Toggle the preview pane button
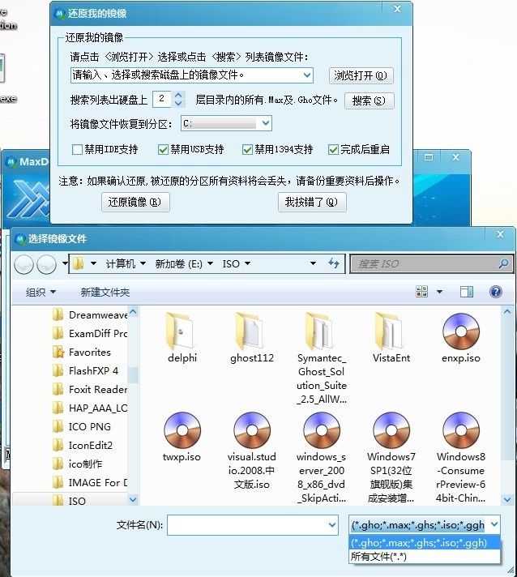Screen dimensions: 517x577 click(467, 292)
